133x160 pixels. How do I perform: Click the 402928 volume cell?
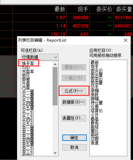[80, 26]
